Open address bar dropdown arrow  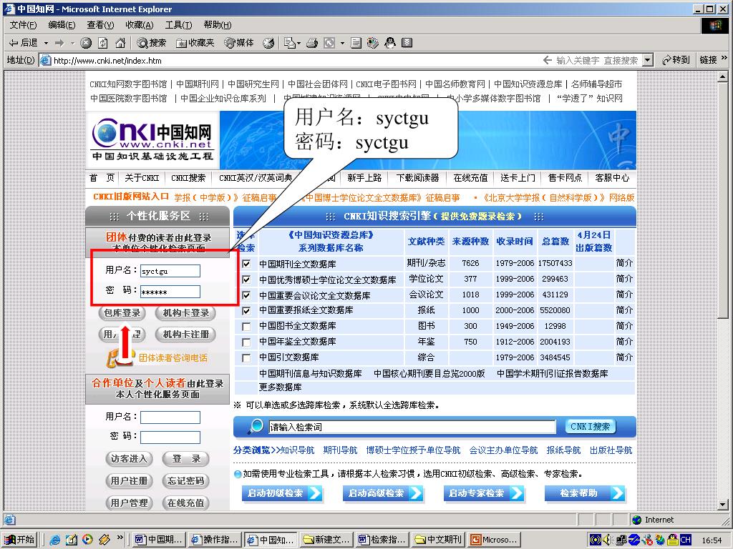click(647, 60)
